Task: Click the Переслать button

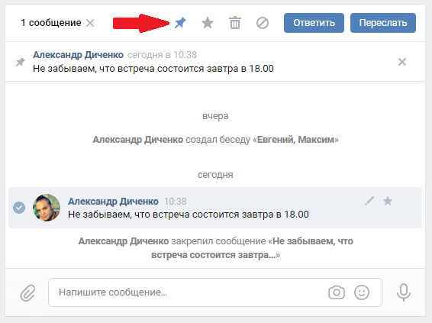Action: [x=383, y=23]
